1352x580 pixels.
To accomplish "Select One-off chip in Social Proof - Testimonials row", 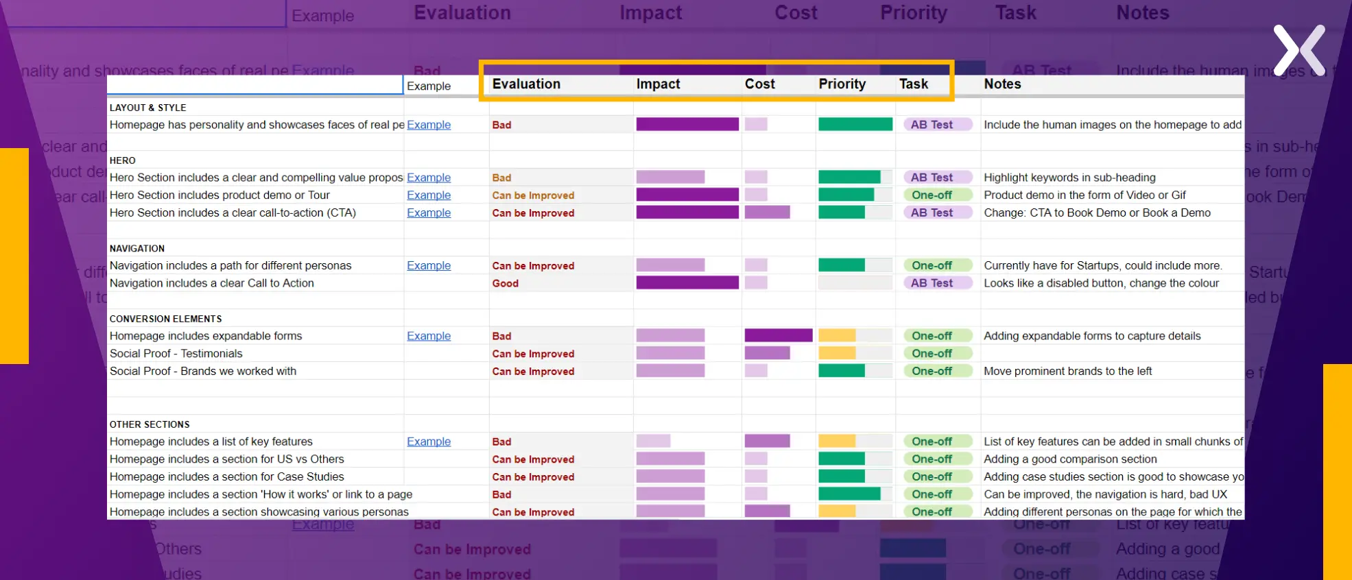I will point(937,354).
